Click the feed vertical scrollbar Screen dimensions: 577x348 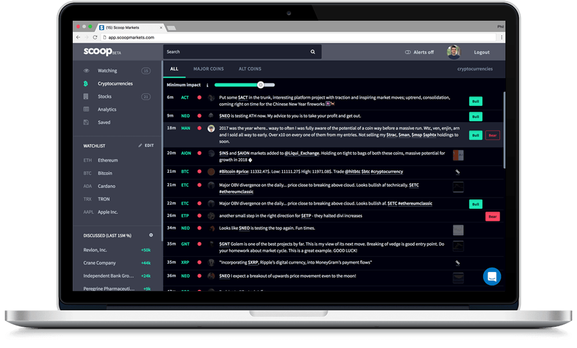pyautogui.click(x=504, y=130)
